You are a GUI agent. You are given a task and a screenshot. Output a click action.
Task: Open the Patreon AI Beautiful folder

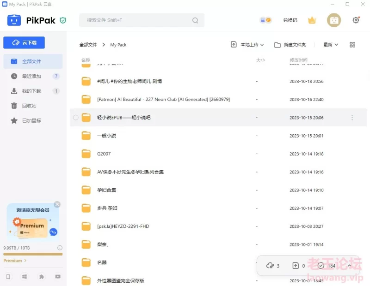point(164,99)
